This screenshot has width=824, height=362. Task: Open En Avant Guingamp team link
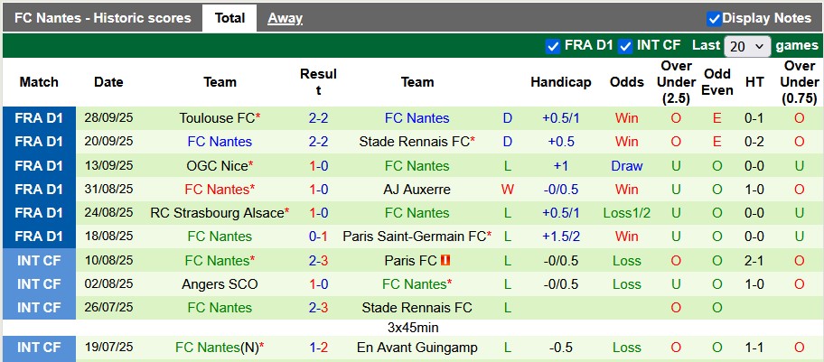[417, 348]
